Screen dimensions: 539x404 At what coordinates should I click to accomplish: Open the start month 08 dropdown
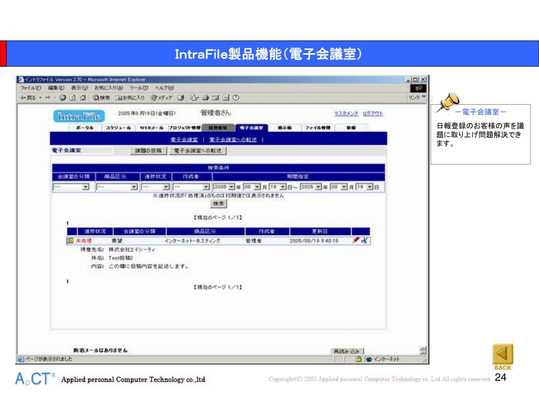point(252,187)
